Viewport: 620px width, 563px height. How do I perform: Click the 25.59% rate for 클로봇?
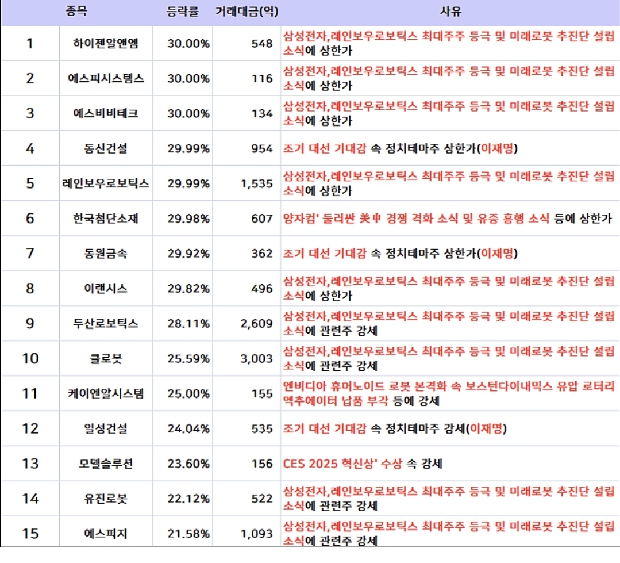pos(188,358)
